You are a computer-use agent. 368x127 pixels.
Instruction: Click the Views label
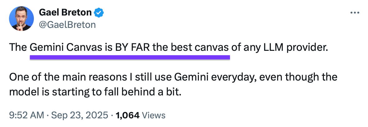(x=154, y=116)
